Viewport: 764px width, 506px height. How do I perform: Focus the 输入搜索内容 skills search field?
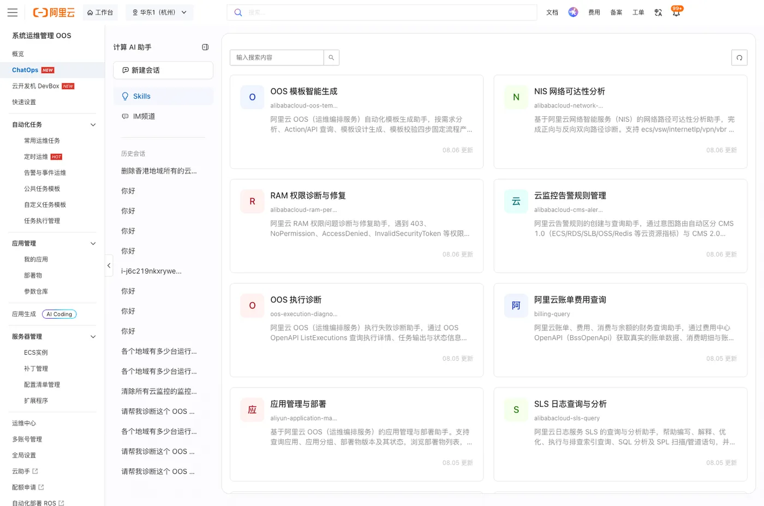[277, 57]
